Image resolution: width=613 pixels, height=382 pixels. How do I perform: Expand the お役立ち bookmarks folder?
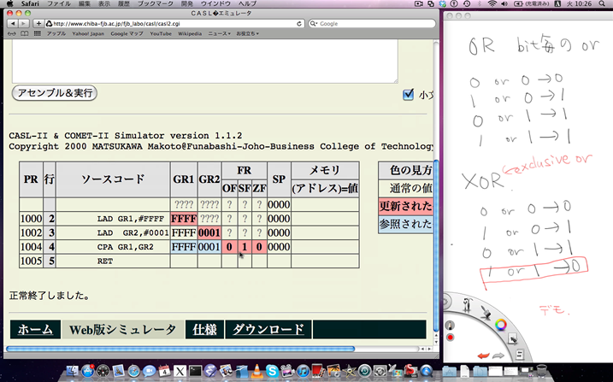tap(247, 33)
